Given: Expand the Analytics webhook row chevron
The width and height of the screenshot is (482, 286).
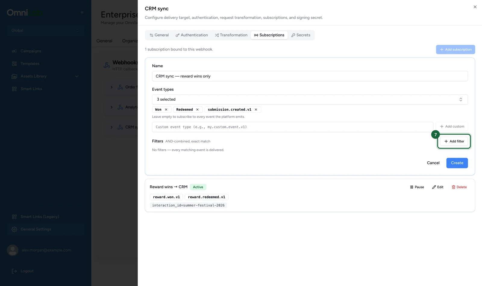Looking at the screenshot, I should (x=111, y=107).
